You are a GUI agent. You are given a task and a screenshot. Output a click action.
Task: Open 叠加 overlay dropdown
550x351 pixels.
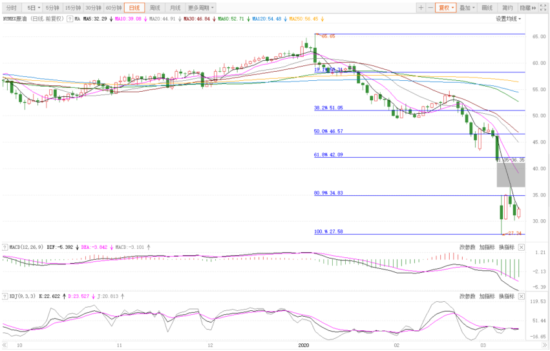click(x=467, y=8)
